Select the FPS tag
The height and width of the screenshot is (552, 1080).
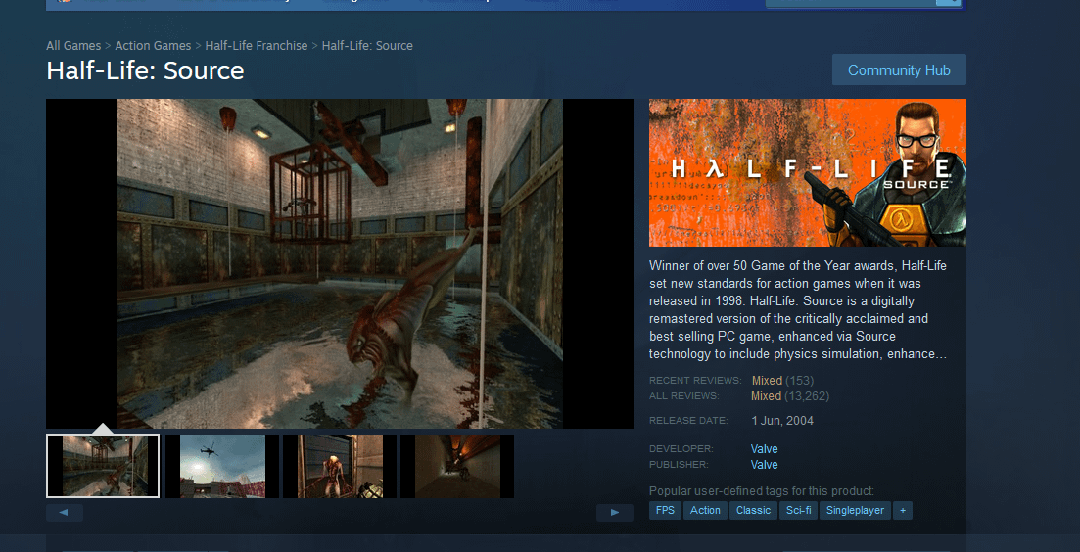(x=665, y=511)
